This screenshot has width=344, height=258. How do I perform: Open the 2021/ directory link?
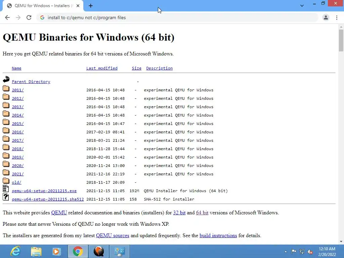[x=18, y=174]
